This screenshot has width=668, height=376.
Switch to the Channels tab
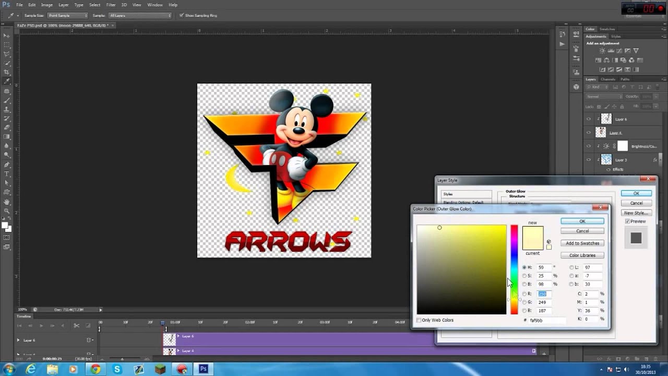click(608, 79)
